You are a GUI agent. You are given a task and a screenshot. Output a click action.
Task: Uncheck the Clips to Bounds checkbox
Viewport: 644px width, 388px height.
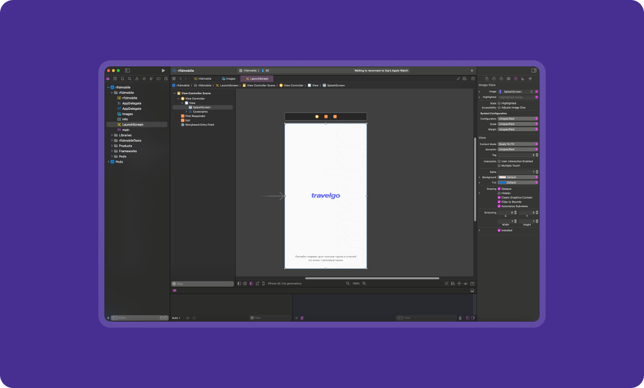tap(499, 202)
